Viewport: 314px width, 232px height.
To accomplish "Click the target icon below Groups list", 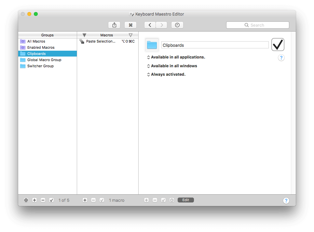I will 26,200.
